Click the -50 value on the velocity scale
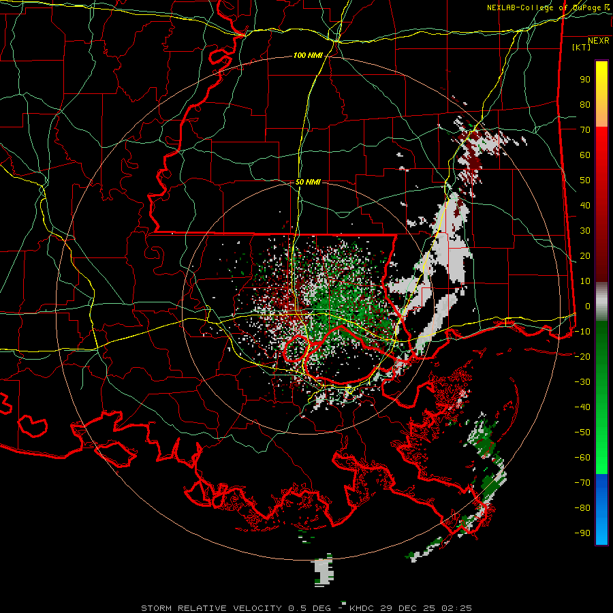The image size is (613, 613). 582,432
